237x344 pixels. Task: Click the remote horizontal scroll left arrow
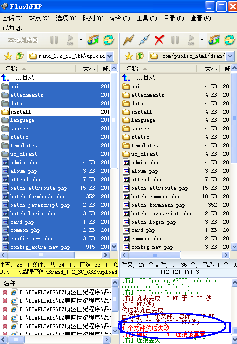(x=124, y=255)
